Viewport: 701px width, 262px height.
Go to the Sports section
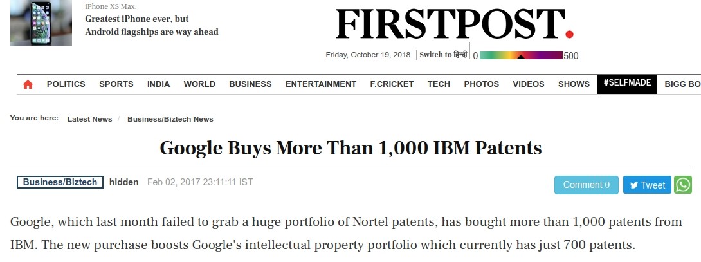pyautogui.click(x=116, y=84)
